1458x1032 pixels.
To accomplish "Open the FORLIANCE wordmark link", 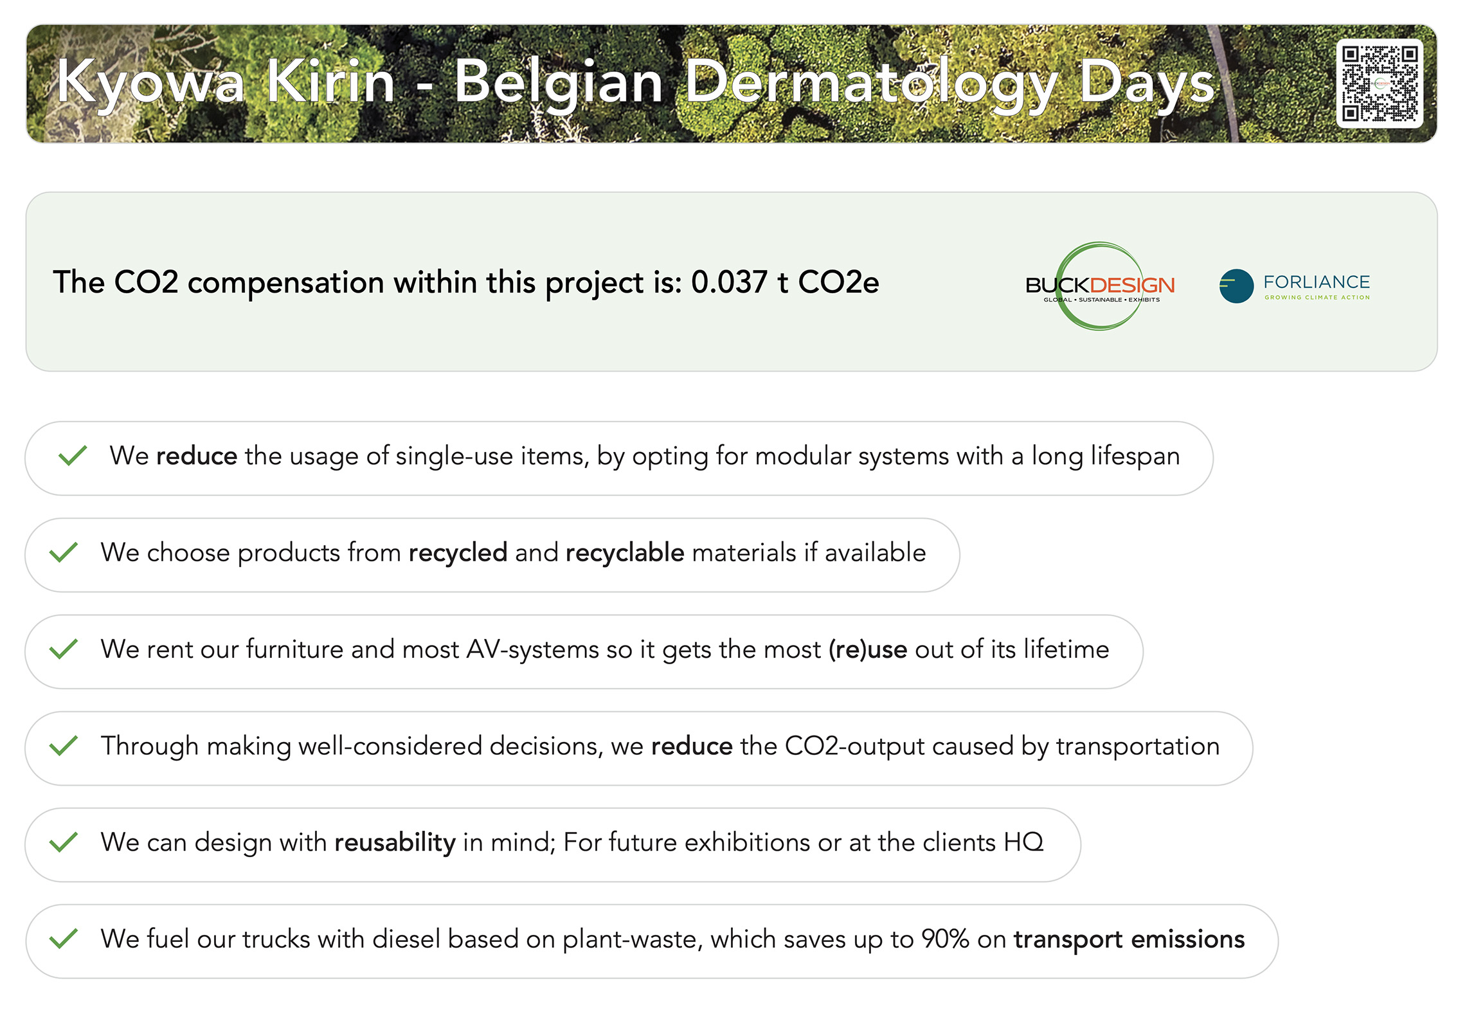I will pyautogui.click(x=1316, y=282).
